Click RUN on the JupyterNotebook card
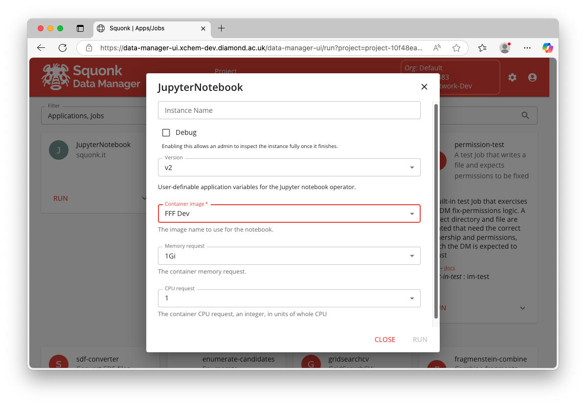The width and height of the screenshot is (586, 406). click(61, 198)
